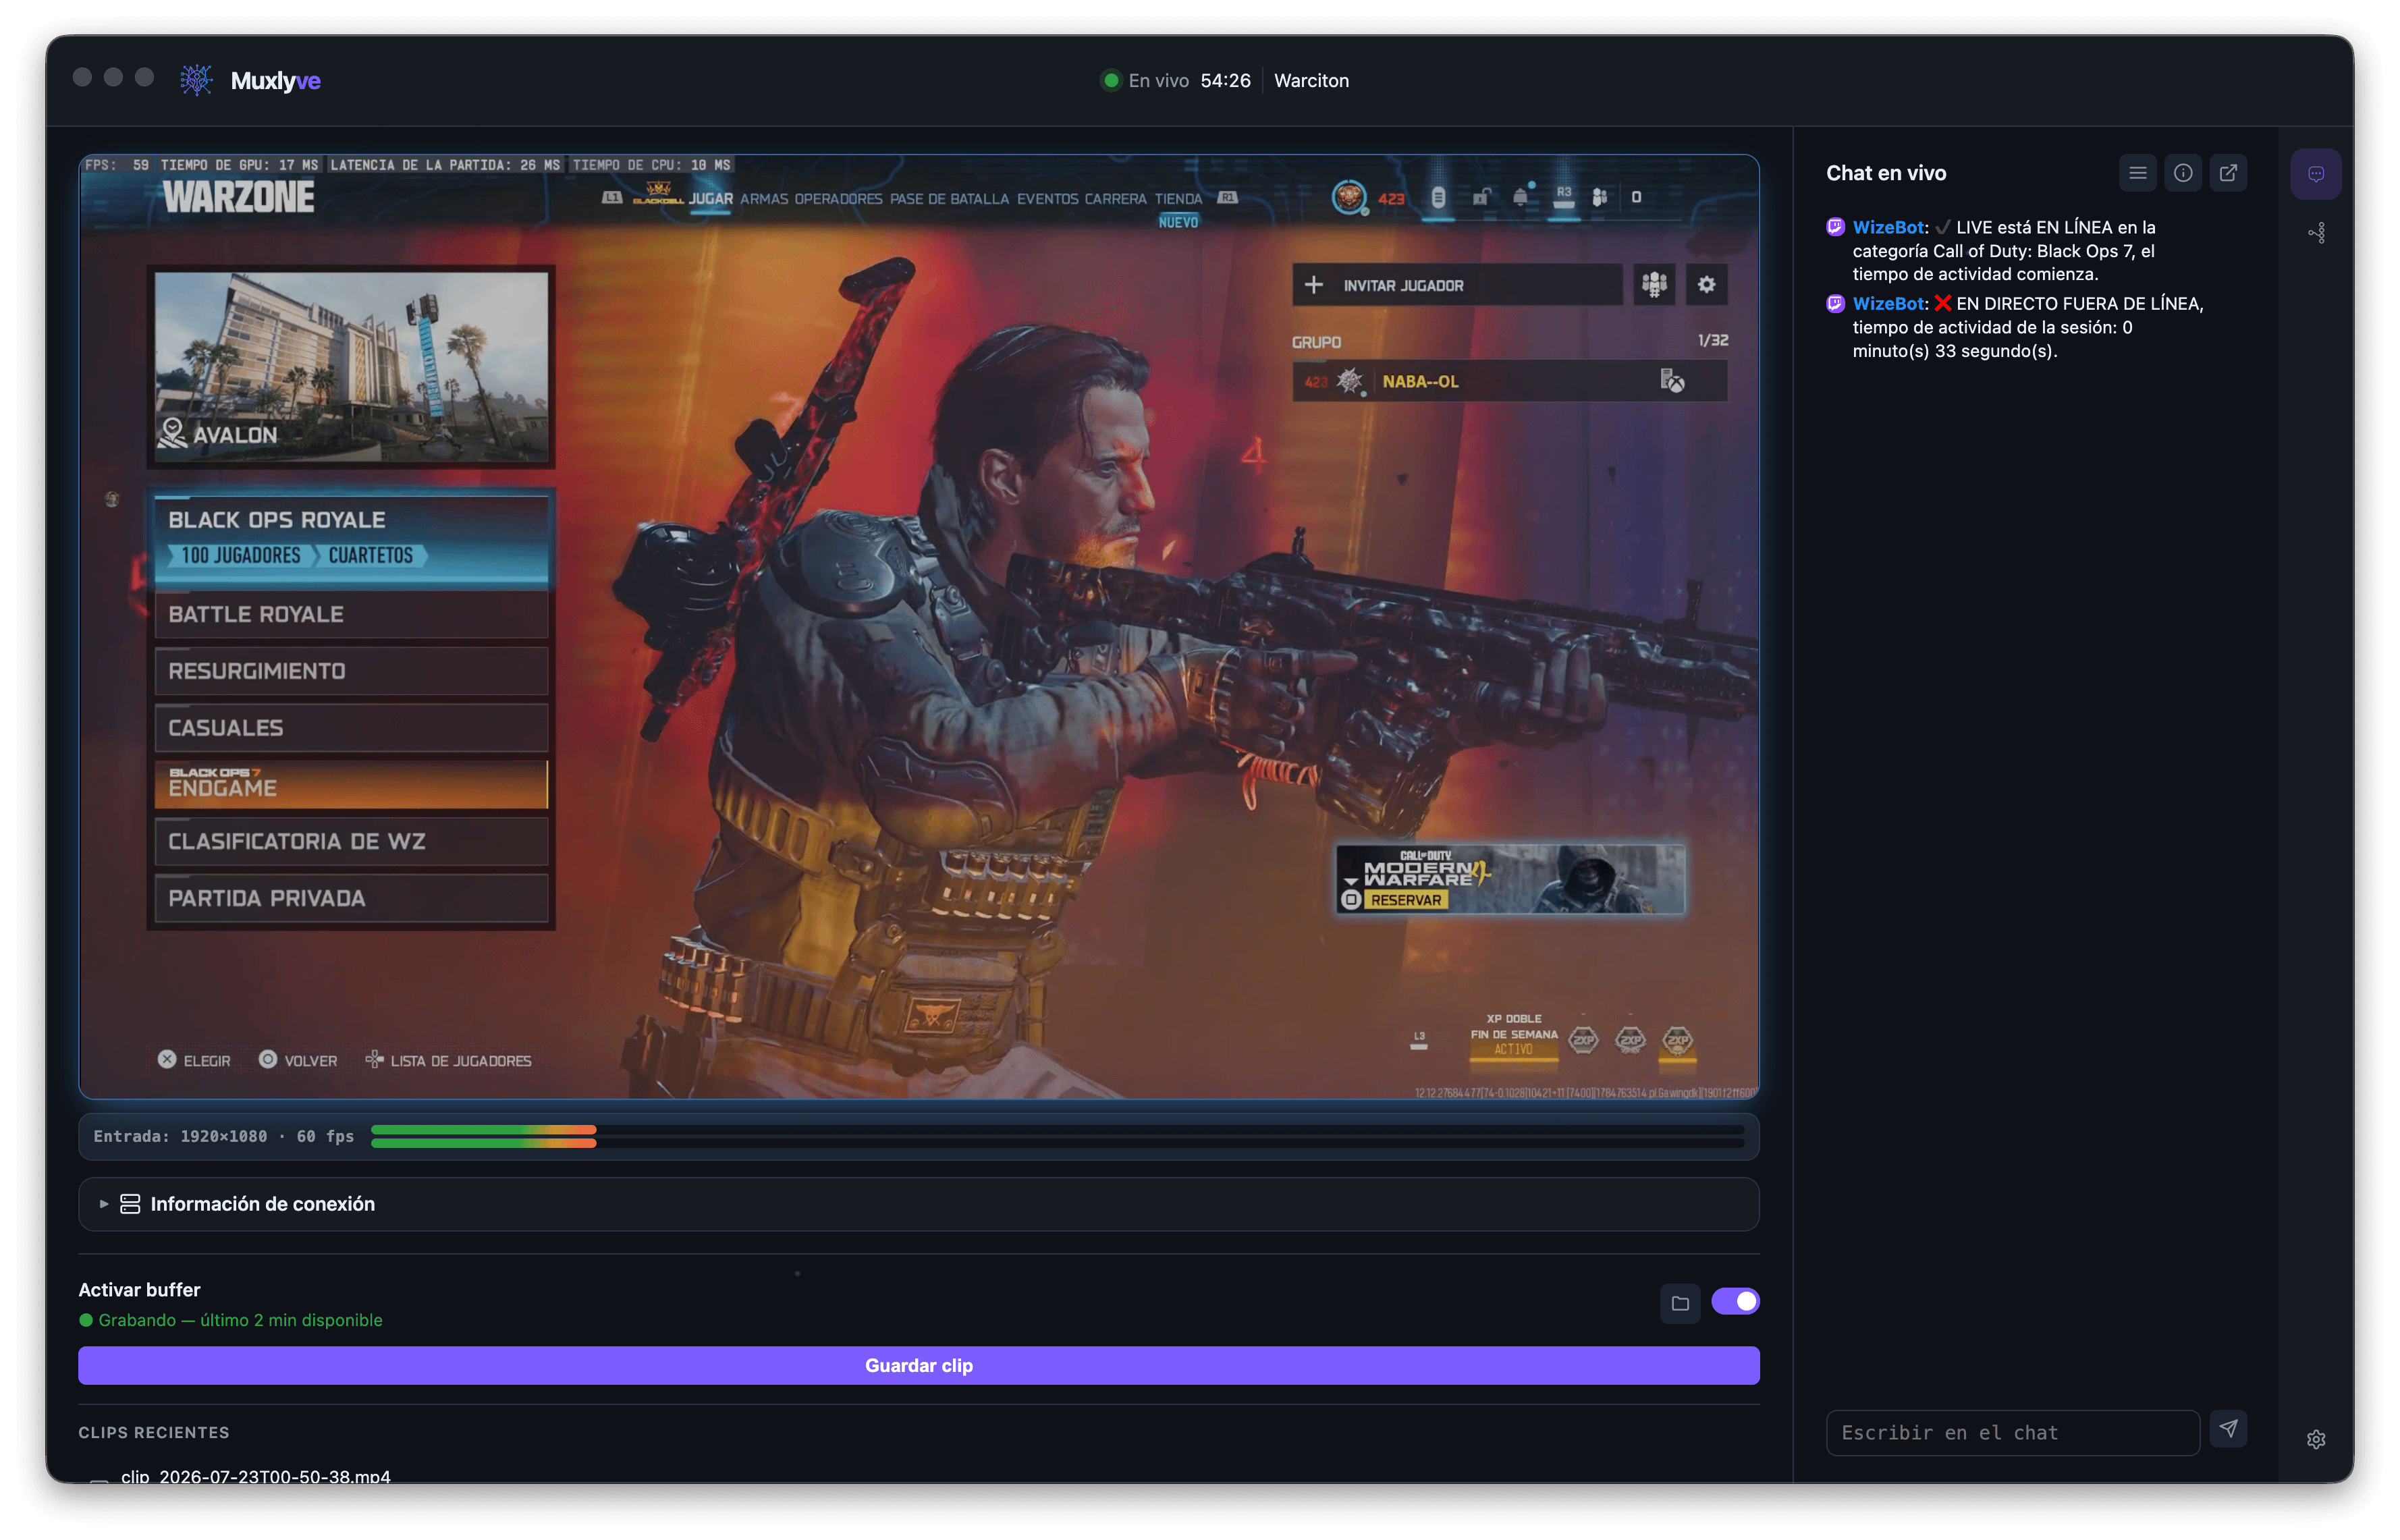Switch to the JUGAR tab in Warzone
Screen dimensions: 2400x1540
pos(710,198)
